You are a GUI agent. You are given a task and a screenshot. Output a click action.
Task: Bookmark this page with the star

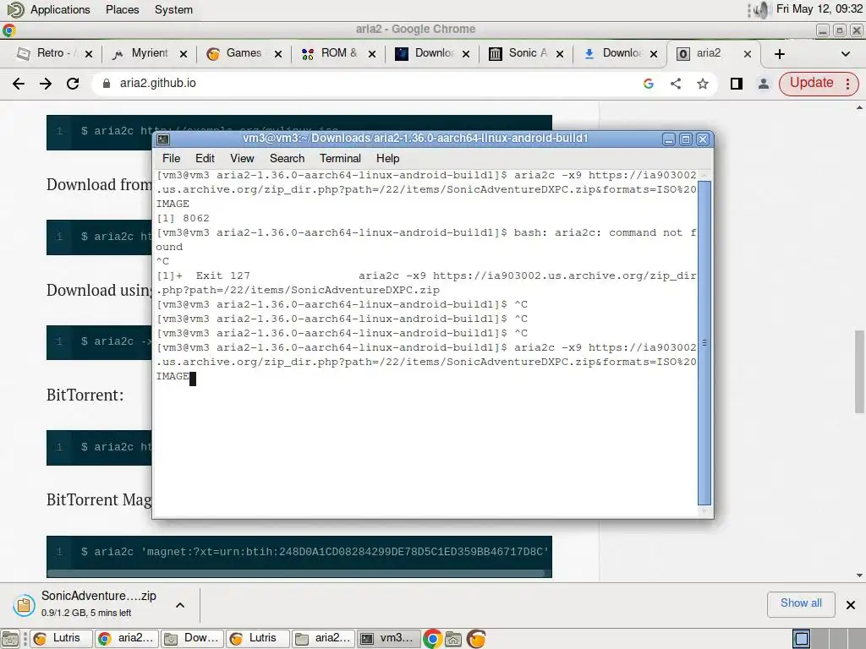pos(703,84)
